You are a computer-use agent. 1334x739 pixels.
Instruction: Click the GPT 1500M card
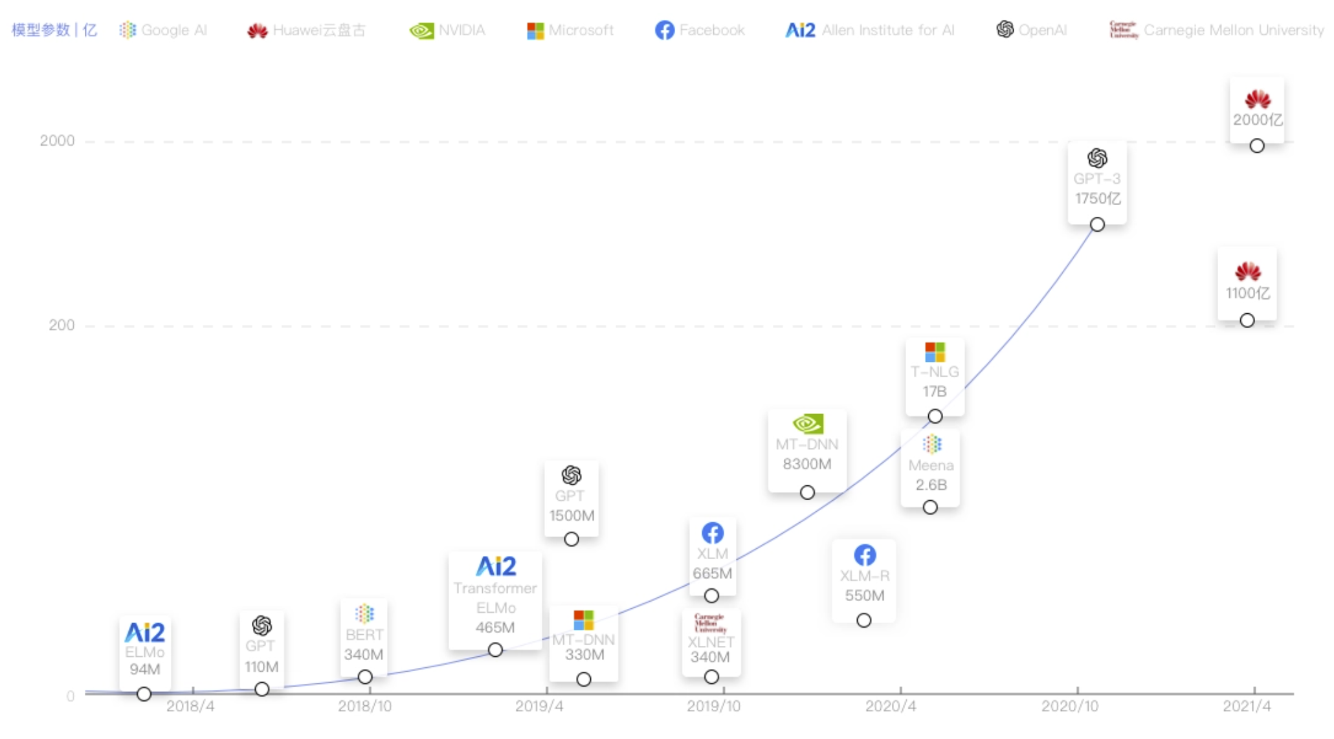pos(572,499)
